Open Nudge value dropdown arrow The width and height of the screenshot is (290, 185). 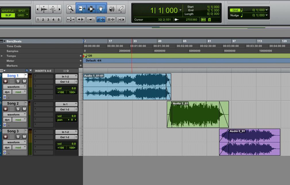coord(266,15)
